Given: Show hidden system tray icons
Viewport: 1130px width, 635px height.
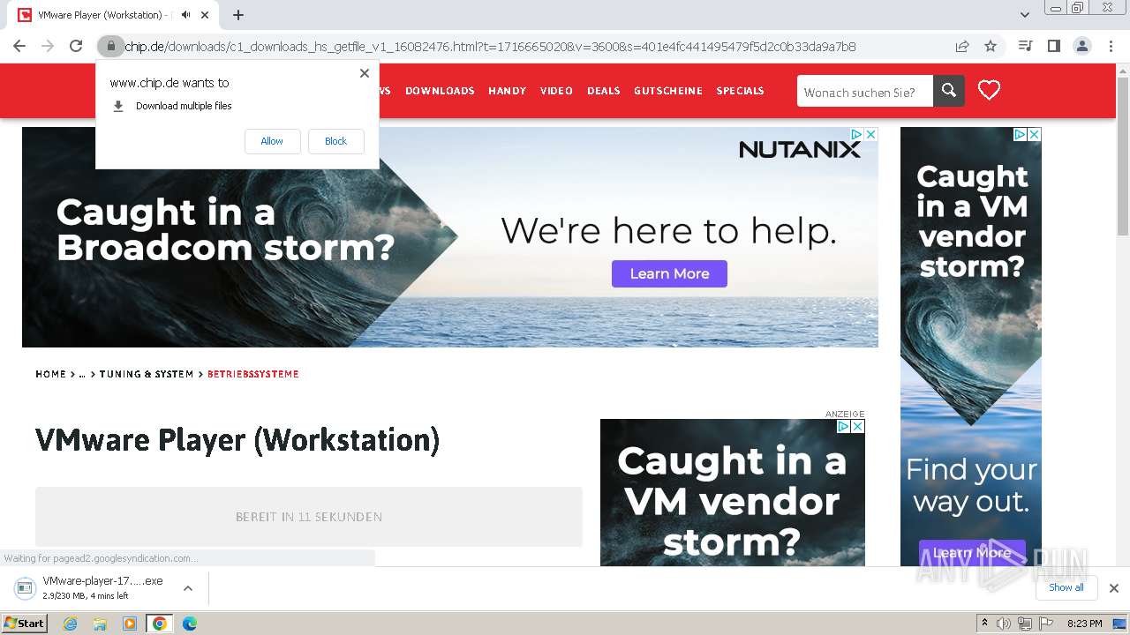Looking at the screenshot, I should tap(984, 624).
